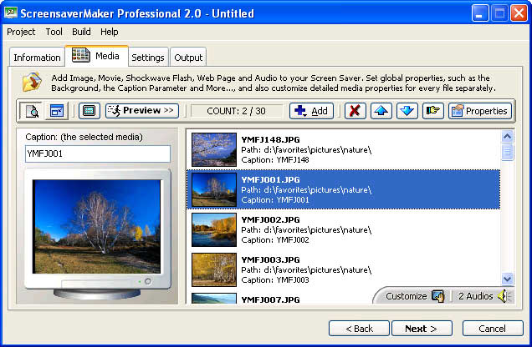The width and height of the screenshot is (532, 347).
Task: Open the media Properties button
Action: coord(480,111)
